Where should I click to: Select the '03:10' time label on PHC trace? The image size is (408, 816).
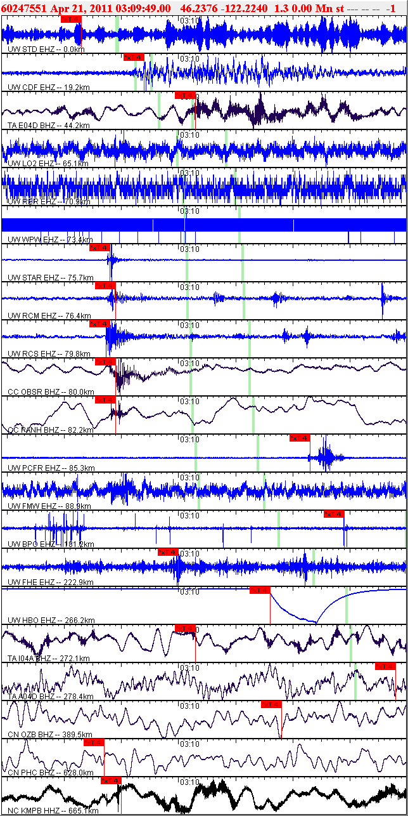point(190,744)
